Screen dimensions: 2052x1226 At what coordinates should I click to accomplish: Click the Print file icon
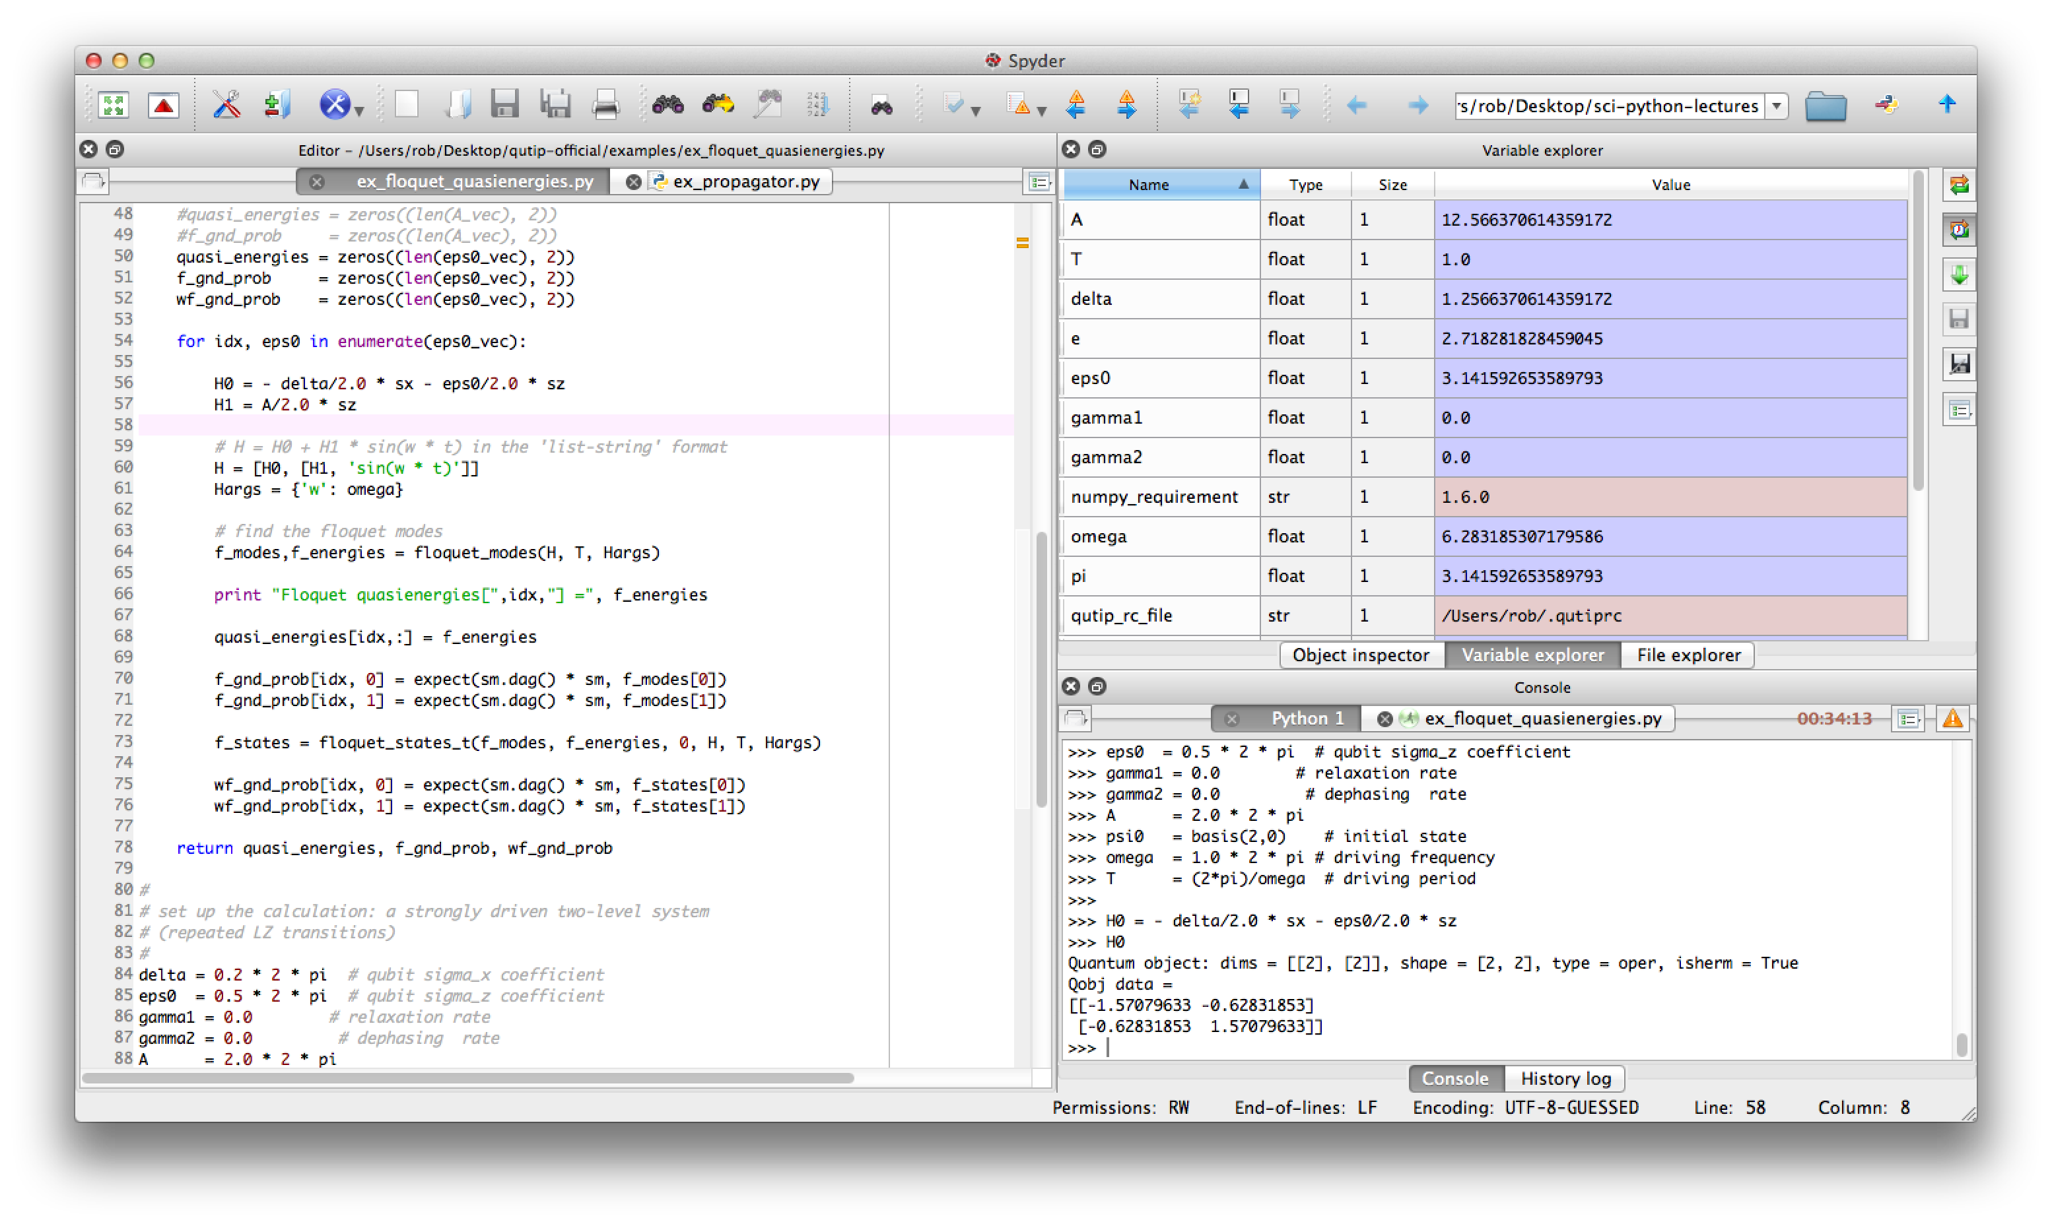point(606,105)
